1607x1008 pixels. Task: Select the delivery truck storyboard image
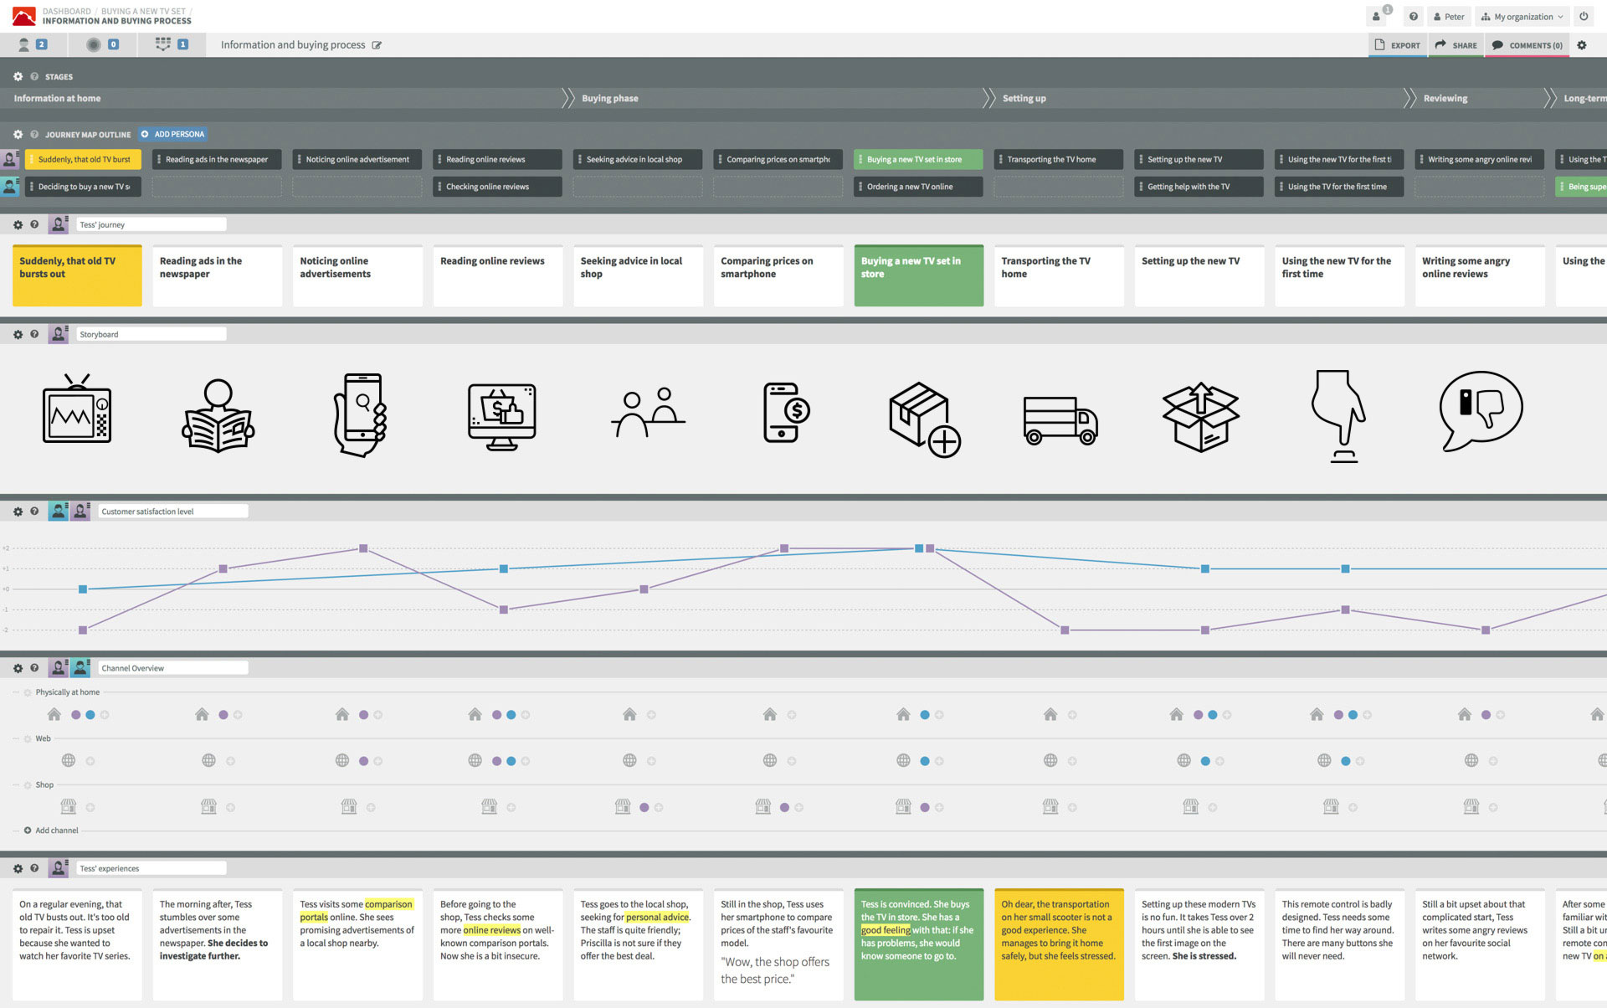[1060, 419]
